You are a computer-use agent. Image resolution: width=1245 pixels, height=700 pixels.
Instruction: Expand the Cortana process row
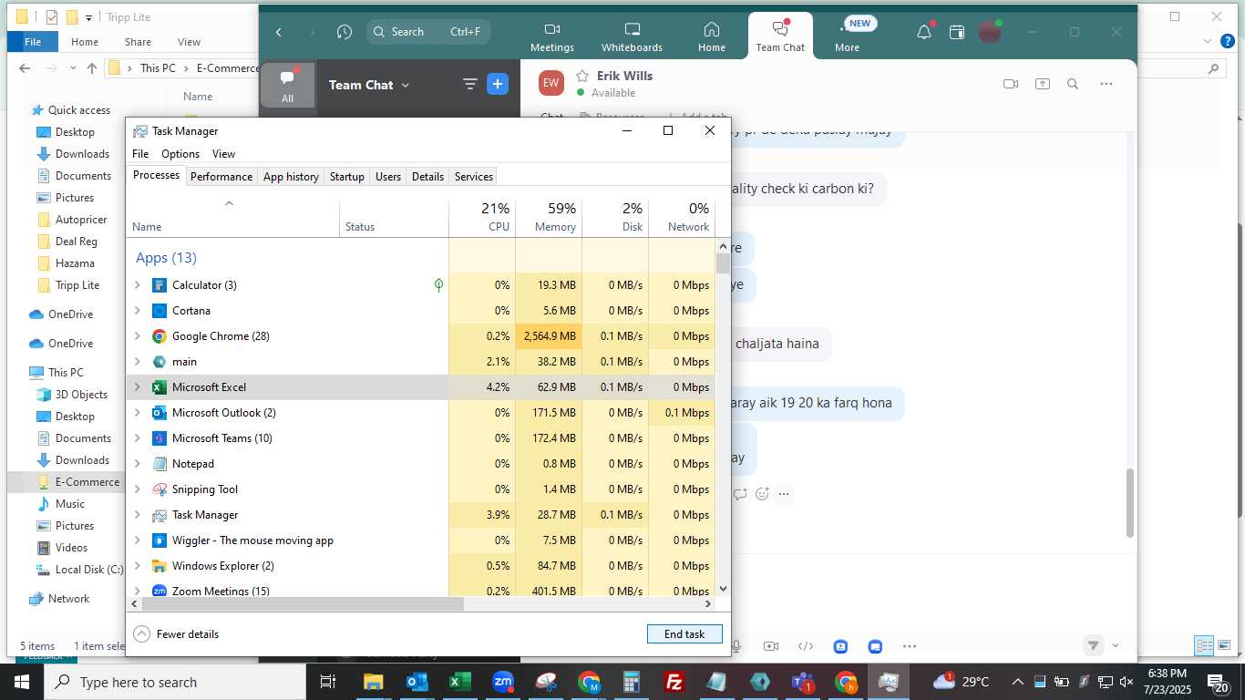(x=138, y=311)
